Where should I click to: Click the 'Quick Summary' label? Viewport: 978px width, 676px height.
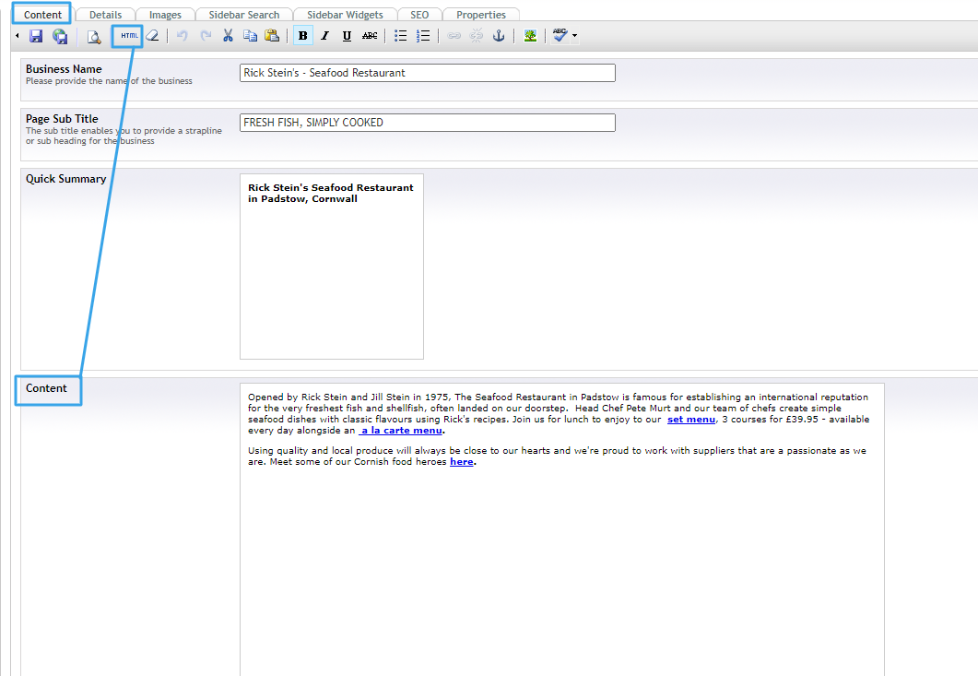tap(66, 179)
